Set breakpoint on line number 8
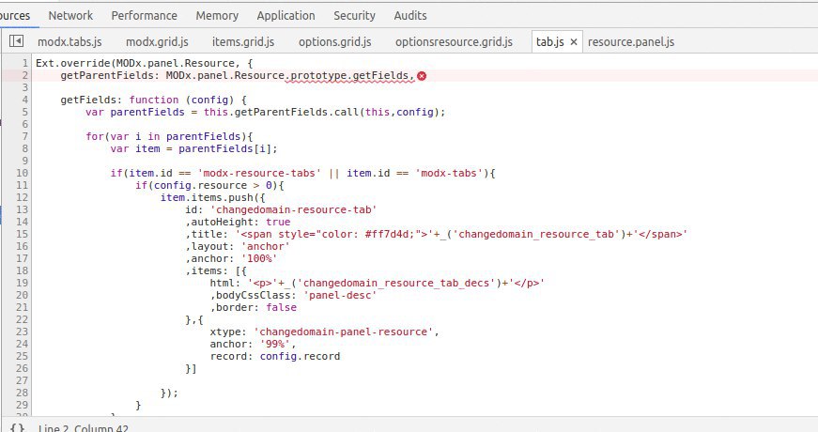The height and width of the screenshot is (432, 818). (24, 148)
